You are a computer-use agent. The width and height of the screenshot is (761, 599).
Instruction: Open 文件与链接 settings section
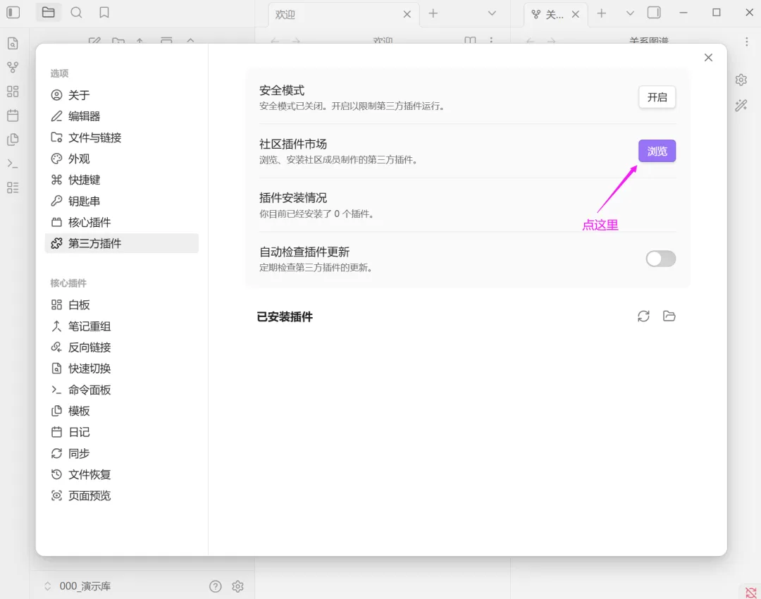pyautogui.click(x=121, y=137)
